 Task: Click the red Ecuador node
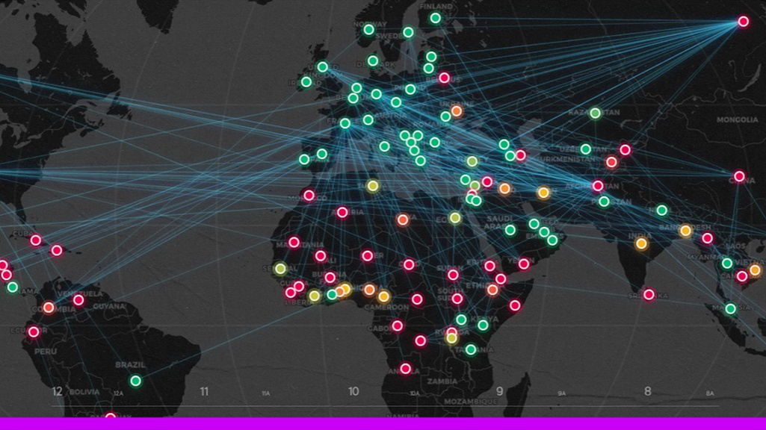coord(33,332)
